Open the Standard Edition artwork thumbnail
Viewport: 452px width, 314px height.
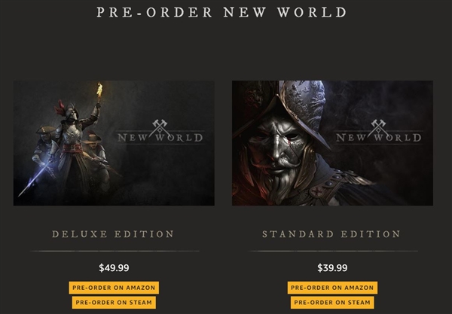pyautogui.click(x=332, y=143)
